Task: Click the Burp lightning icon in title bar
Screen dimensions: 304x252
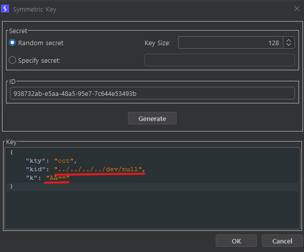Action: pyautogui.click(x=6, y=9)
